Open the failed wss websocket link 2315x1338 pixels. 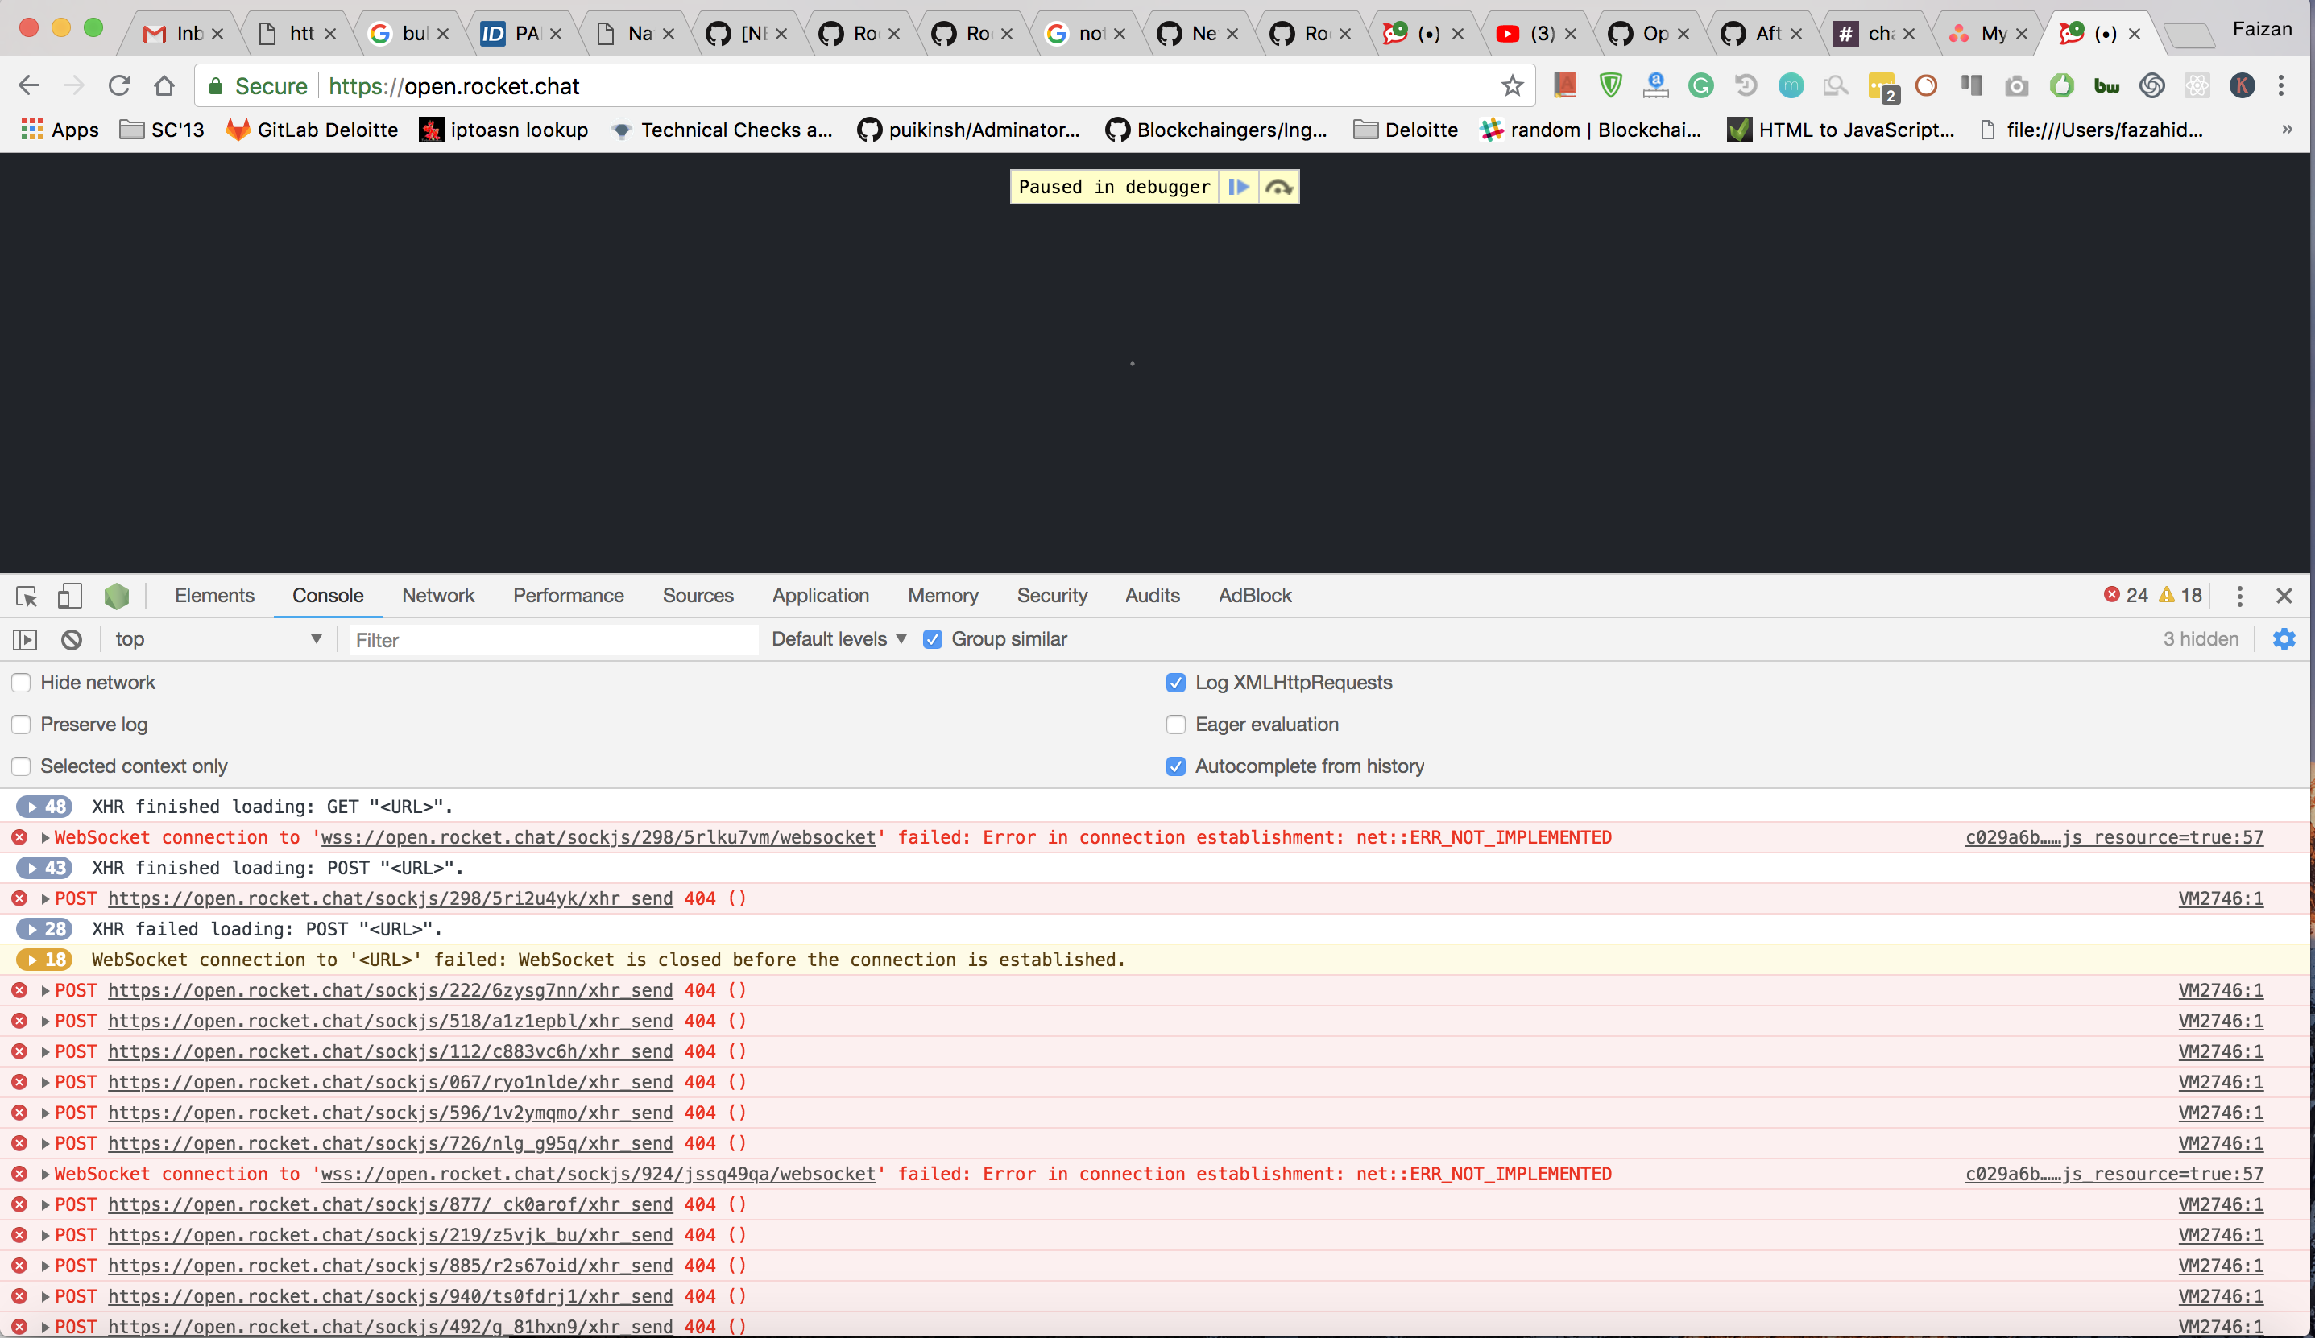[595, 837]
